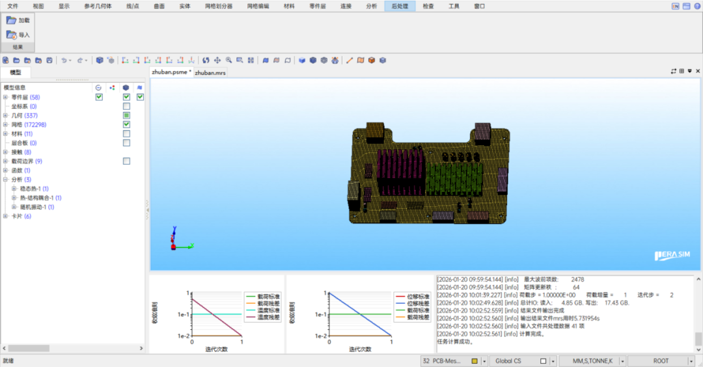Click the 导入 (Import) results icon
Viewport: 703px width, 367px height.
click(x=12, y=34)
